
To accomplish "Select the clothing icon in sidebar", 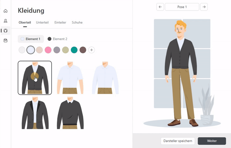I will (x=6, y=31).
